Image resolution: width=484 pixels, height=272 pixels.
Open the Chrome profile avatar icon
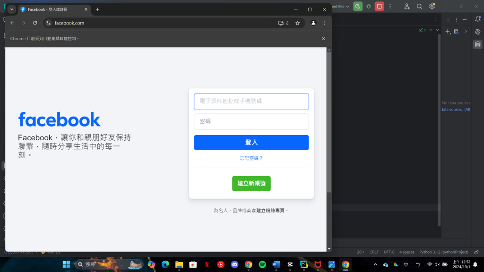click(x=313, y=23)
